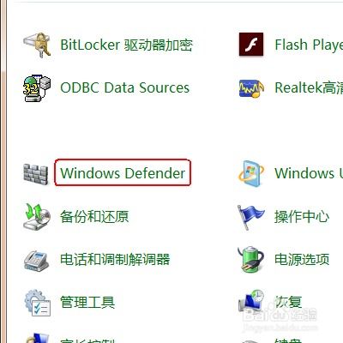Click the Flash Player icon

point(251,45)
